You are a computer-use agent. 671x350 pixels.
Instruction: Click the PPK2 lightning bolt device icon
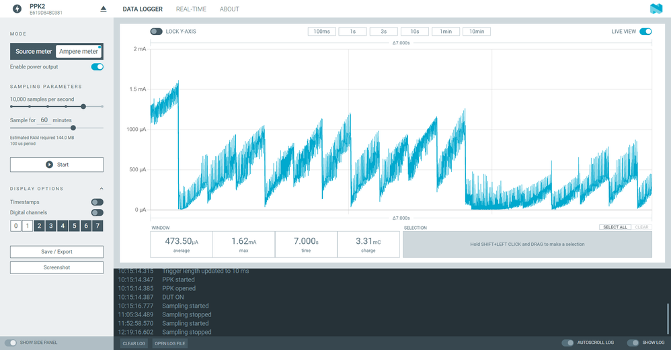[17, 9]
